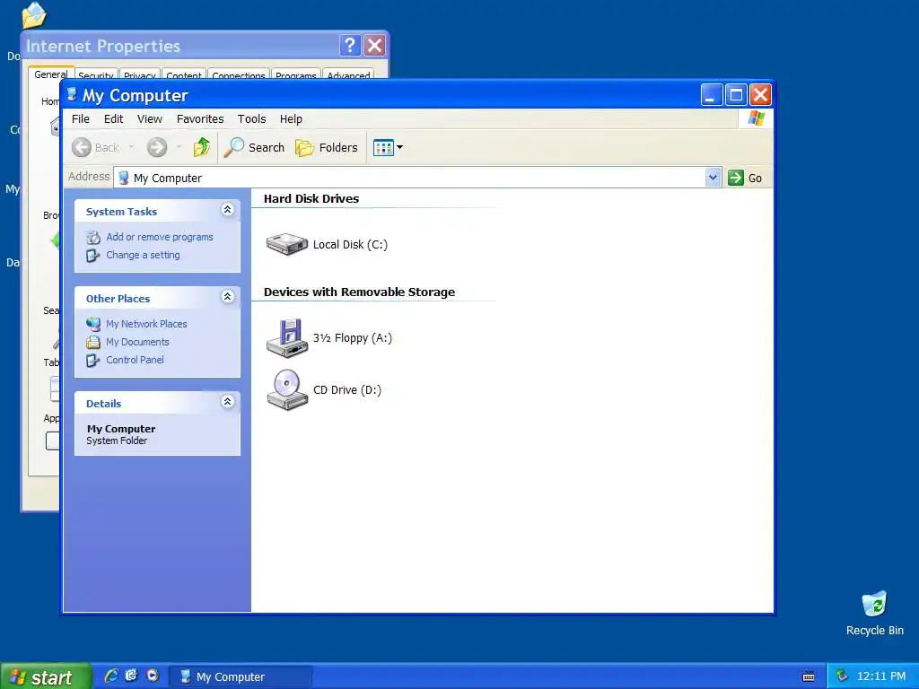Click Add or remove programs link
Image resolution: width=919 pixels, height=689 pixels.
coord(160,237)
